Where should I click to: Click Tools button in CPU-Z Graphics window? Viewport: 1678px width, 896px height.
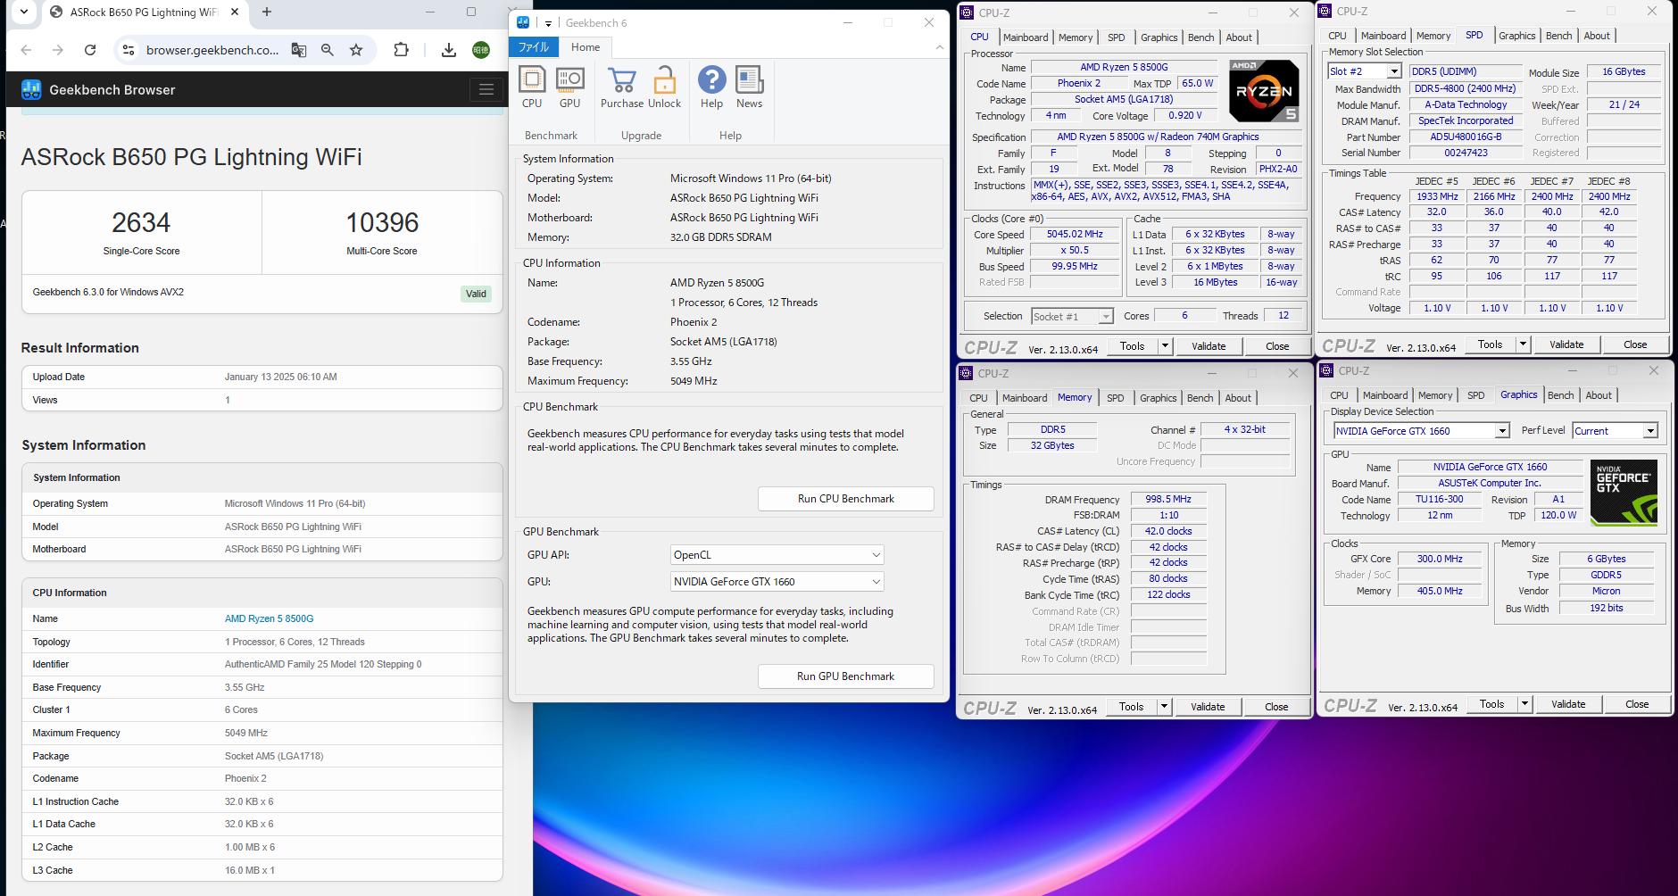tap(1491, 704)
